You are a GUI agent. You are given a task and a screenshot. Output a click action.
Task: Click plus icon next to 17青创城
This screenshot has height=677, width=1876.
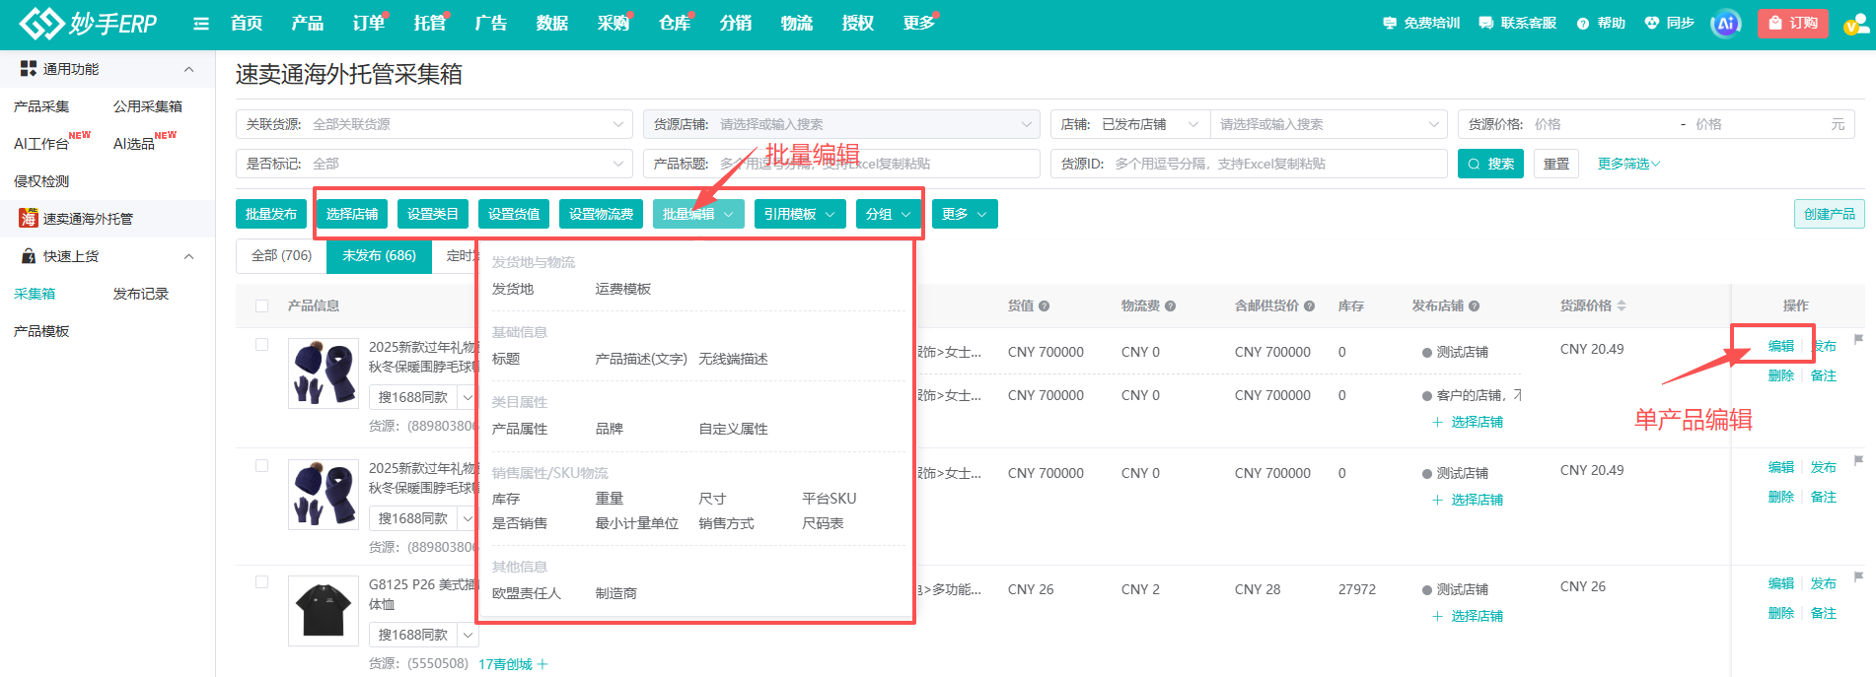[542, 664]
